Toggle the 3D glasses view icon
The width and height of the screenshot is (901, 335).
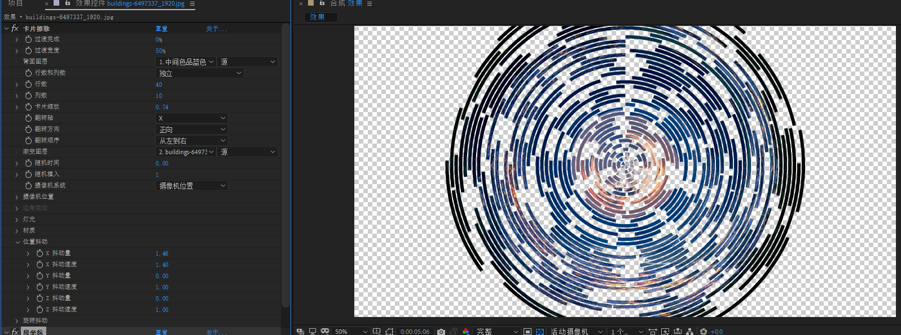pyautogui.click(x=325, y=331)
